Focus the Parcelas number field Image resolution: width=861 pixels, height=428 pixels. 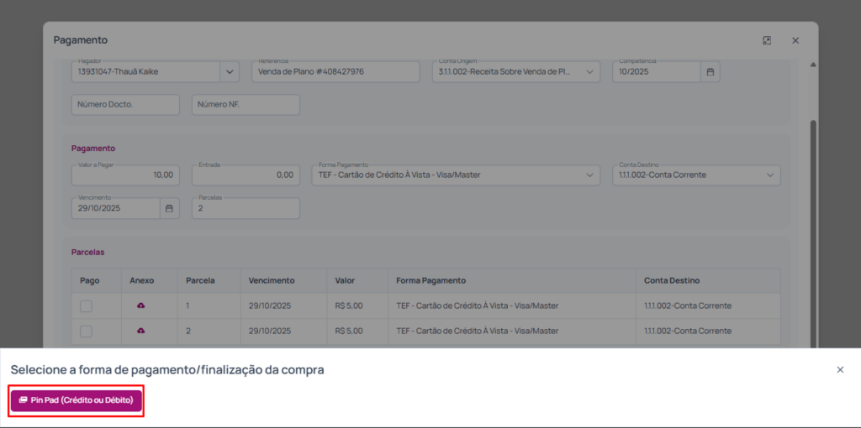(246, 208)
